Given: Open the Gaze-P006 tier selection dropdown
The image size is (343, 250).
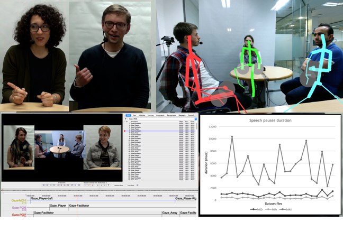Looking at the screenshot, I should pos(163,119).
